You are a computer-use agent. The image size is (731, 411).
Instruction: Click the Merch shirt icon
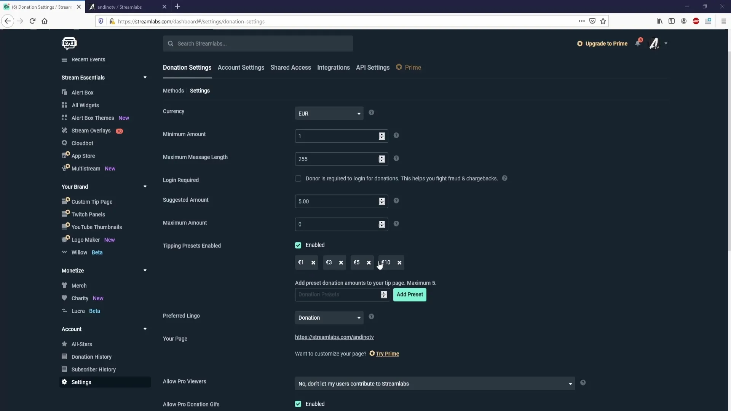pyautogui.click(x=64, y=285)
